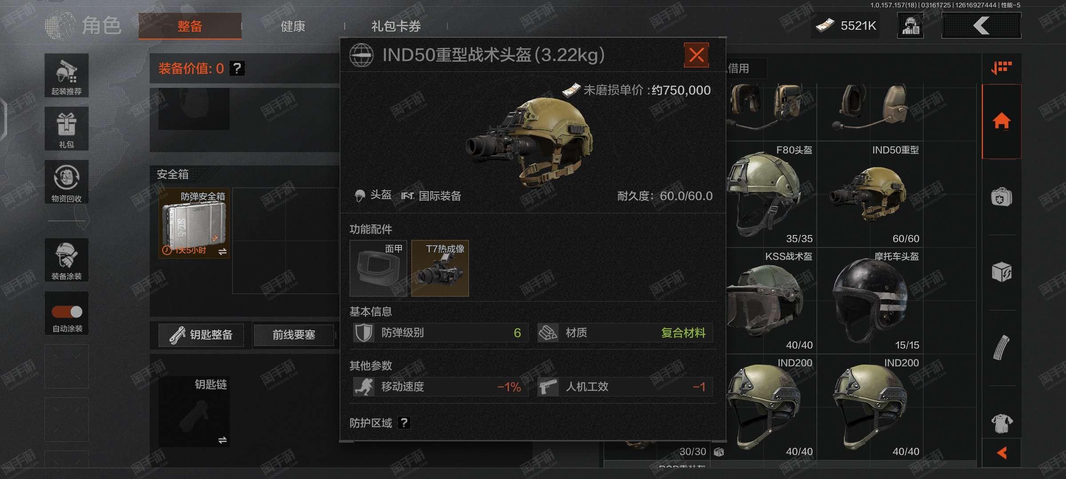
Task: Select the T7热成像 attachment slot
Action: point(440,268)
